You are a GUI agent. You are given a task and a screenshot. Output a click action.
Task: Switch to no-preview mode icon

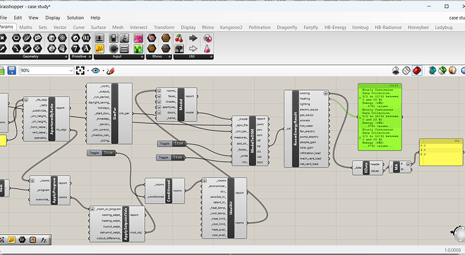tap(396, 71)
